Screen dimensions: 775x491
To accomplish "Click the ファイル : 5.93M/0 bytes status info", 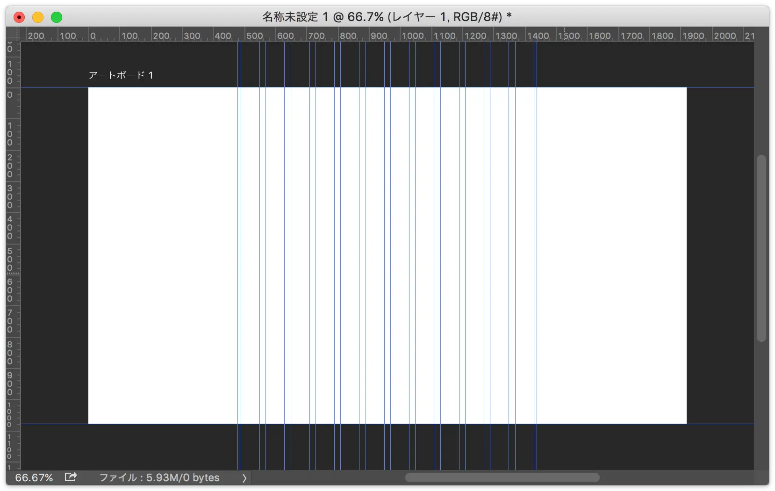I will pos(159,477).
